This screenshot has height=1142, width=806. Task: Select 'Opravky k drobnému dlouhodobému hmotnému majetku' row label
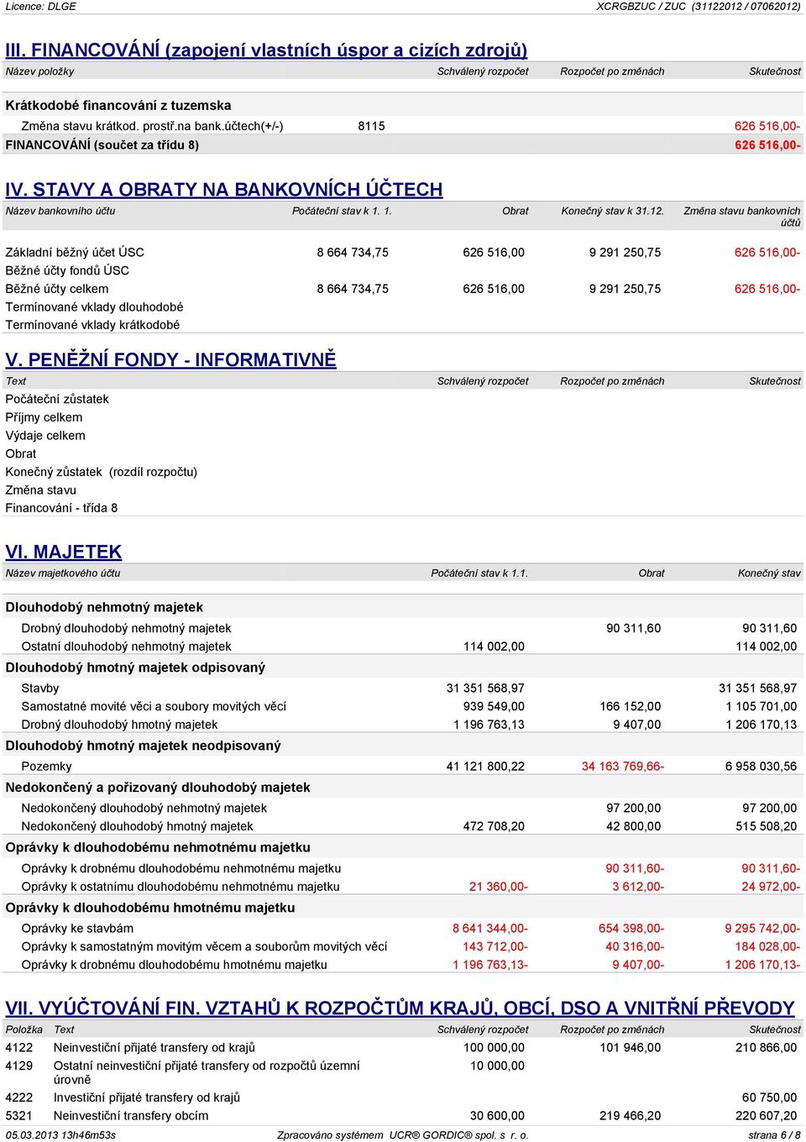[174, 965]
